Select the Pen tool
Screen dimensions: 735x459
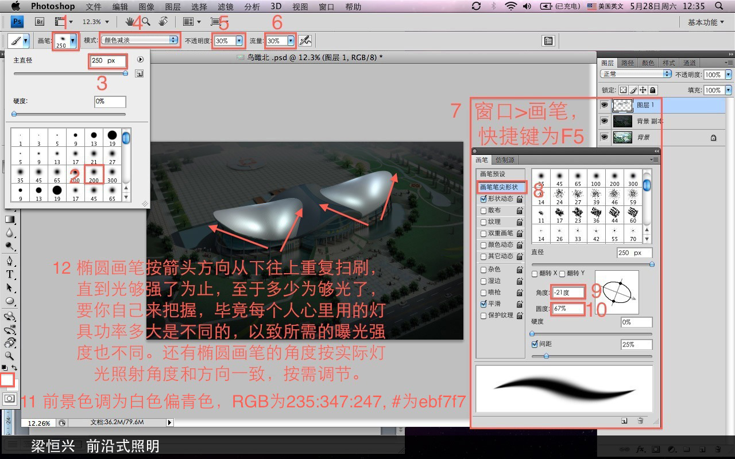(10, 262)
